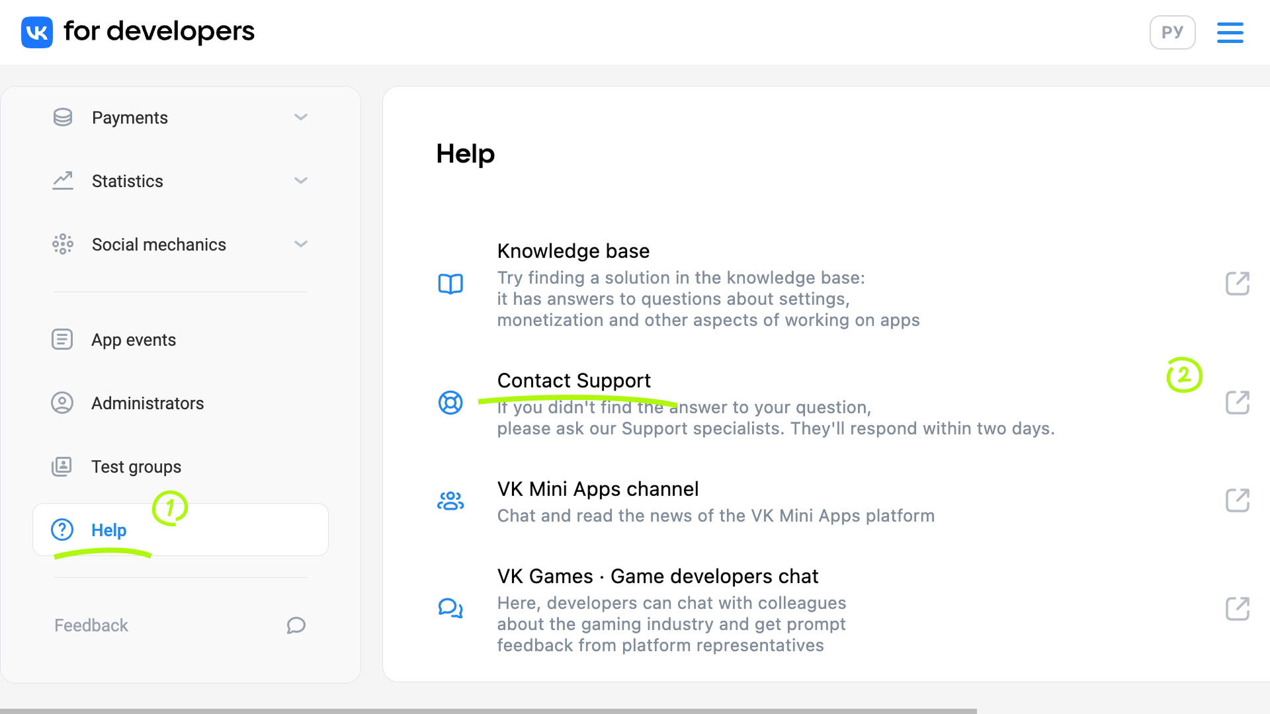Click the VK logo icon
Image resolution: width=1270 pixels, height=714 pixels.
coord(37,32)
